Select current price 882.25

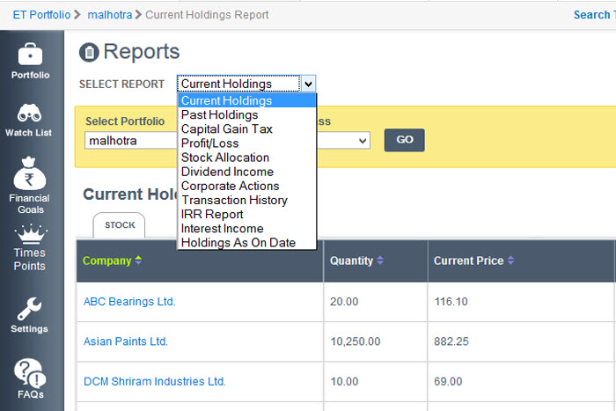pos(451,341)
